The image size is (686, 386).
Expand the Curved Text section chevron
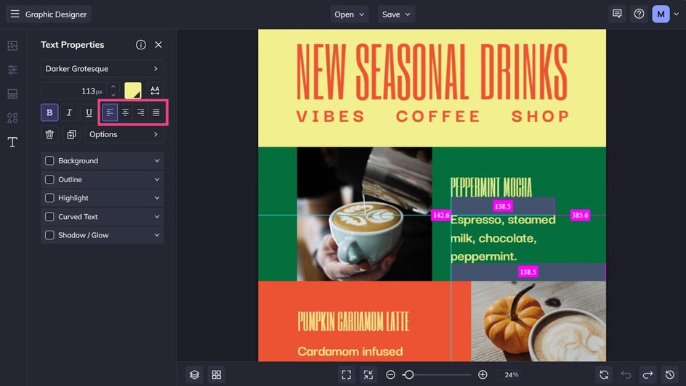[x=157, y=216]
